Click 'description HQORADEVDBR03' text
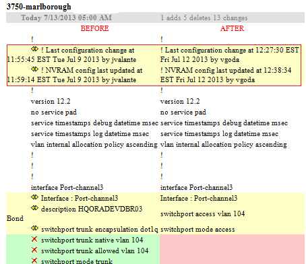This screenshot has width=306, height=264. (92, 209)
